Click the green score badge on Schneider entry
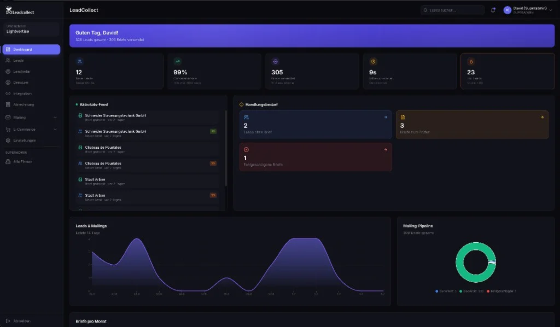 click(213, 131)
